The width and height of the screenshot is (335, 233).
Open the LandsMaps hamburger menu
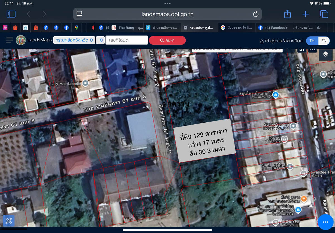pos(9,40)
